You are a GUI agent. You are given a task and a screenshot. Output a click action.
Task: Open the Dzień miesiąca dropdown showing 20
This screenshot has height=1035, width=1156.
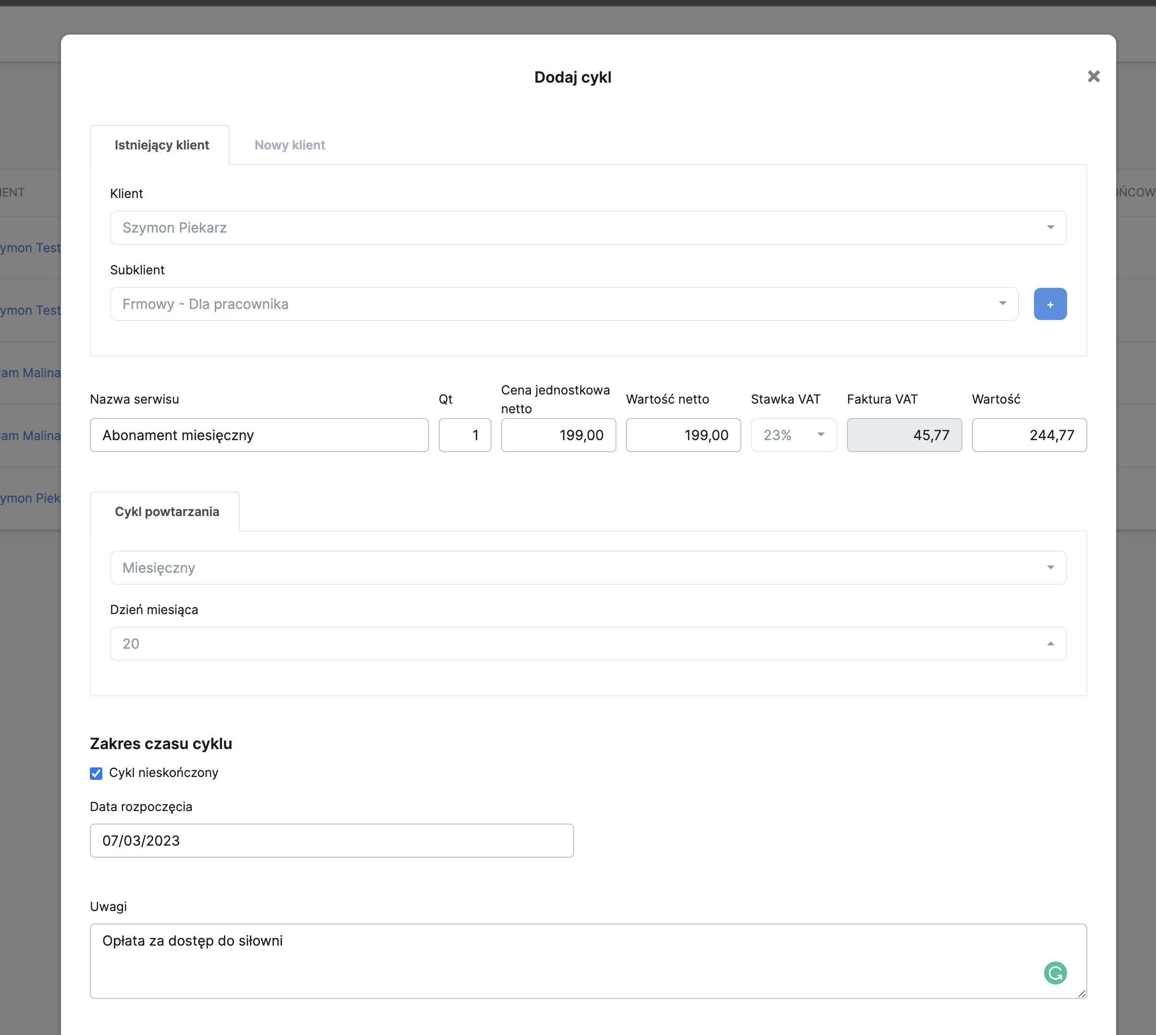588,644
